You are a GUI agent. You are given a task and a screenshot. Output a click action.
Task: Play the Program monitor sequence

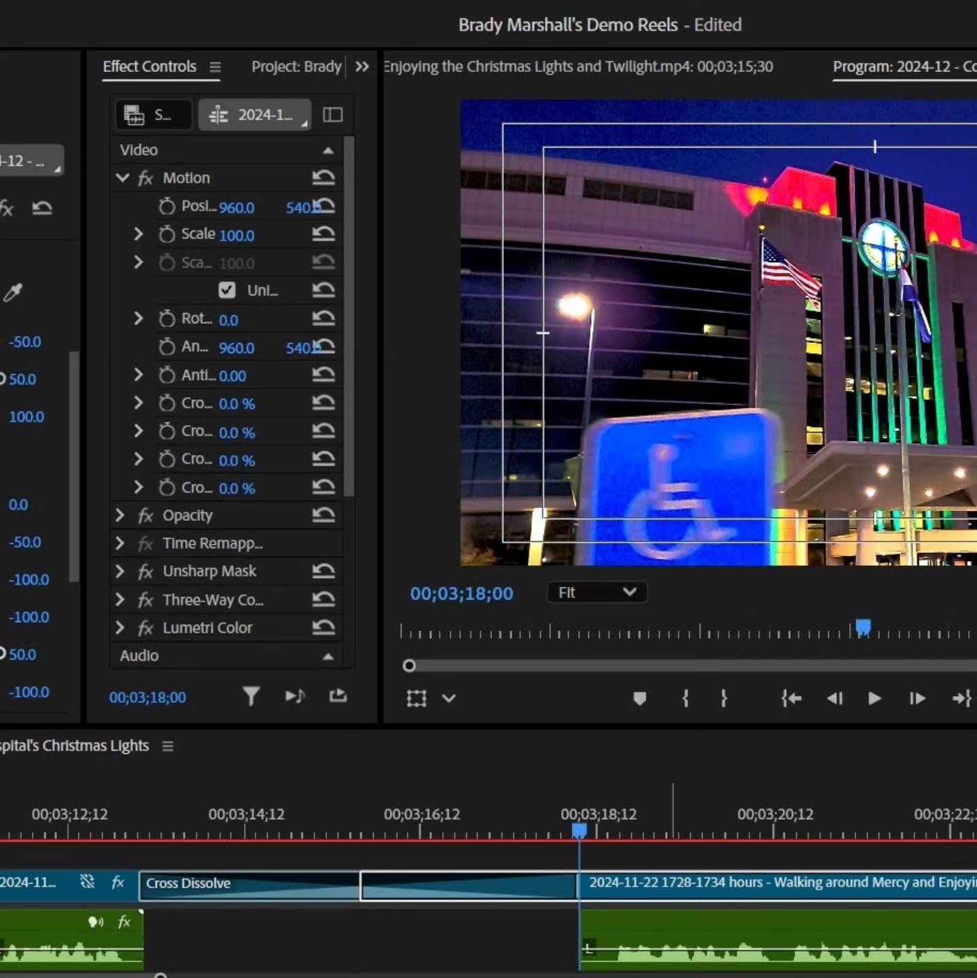pyautogui.click(x=875, y=698)
